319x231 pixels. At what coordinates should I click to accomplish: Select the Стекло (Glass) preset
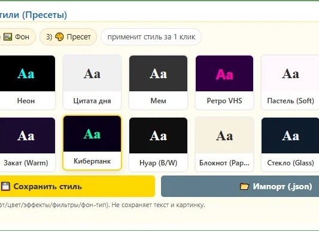click(x=290, y=144)
